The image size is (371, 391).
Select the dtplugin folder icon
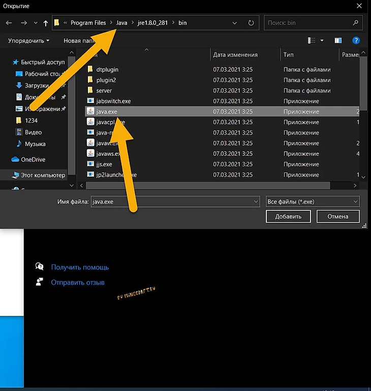point(90,69)
